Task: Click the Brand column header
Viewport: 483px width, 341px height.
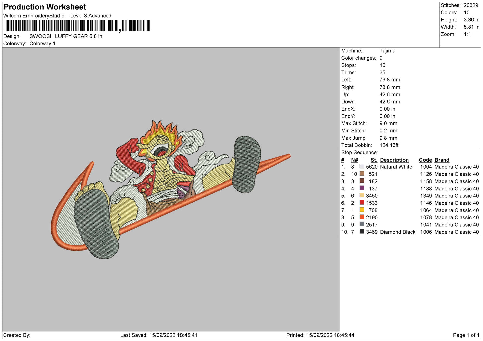Action: (442, 160)
